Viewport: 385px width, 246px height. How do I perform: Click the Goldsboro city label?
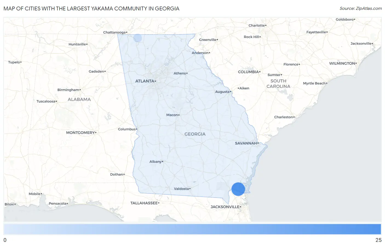click(345, 20)
